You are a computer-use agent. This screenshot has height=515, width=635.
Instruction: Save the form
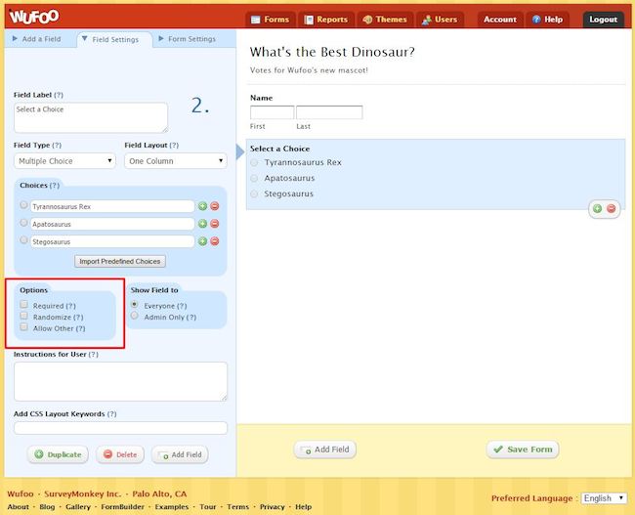pos(523,450)
